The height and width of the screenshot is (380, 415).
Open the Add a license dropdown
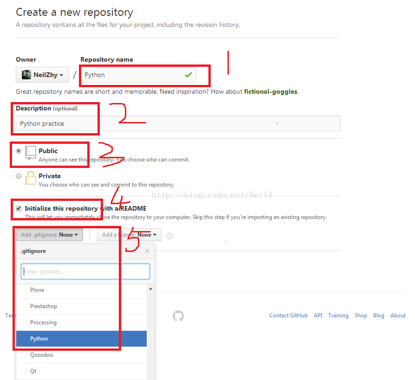129,235
